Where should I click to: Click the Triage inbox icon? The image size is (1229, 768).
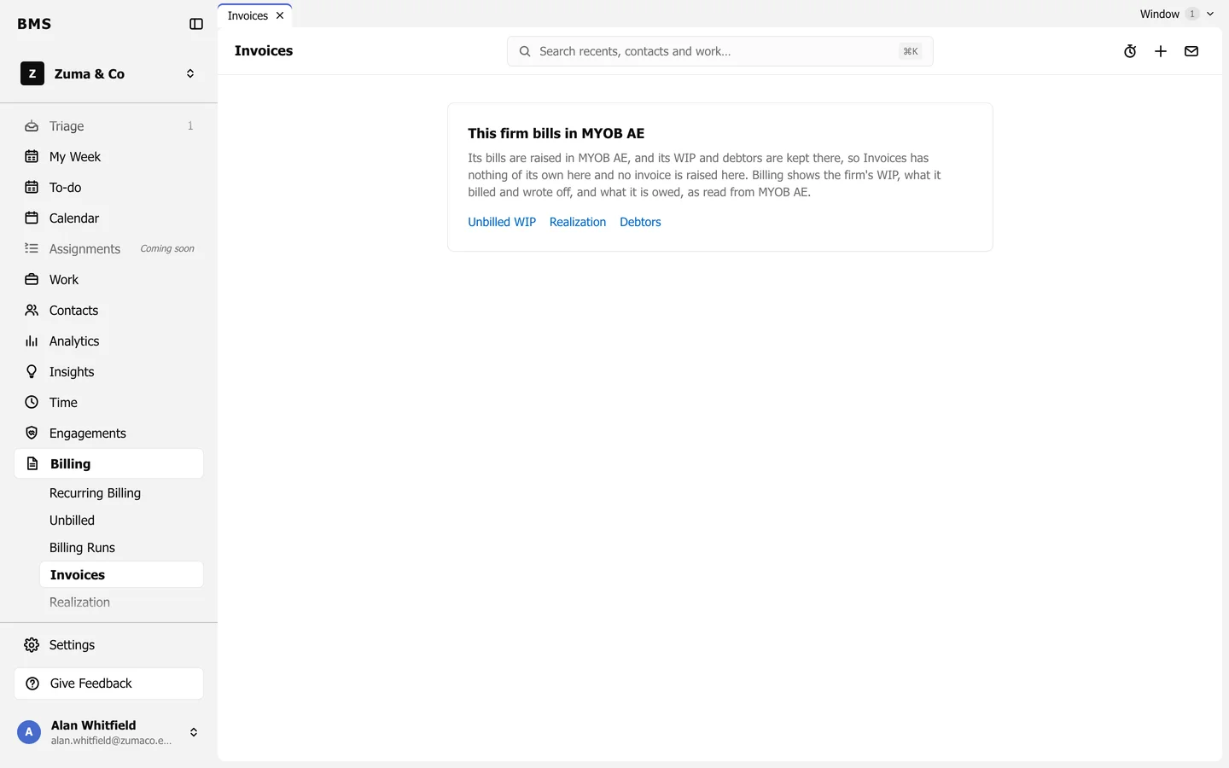pos(32,126)
